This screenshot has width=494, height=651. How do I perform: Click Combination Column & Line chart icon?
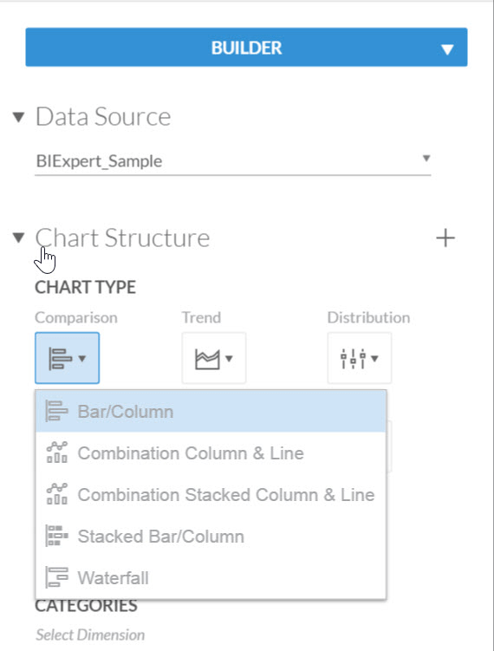(57, 452)
